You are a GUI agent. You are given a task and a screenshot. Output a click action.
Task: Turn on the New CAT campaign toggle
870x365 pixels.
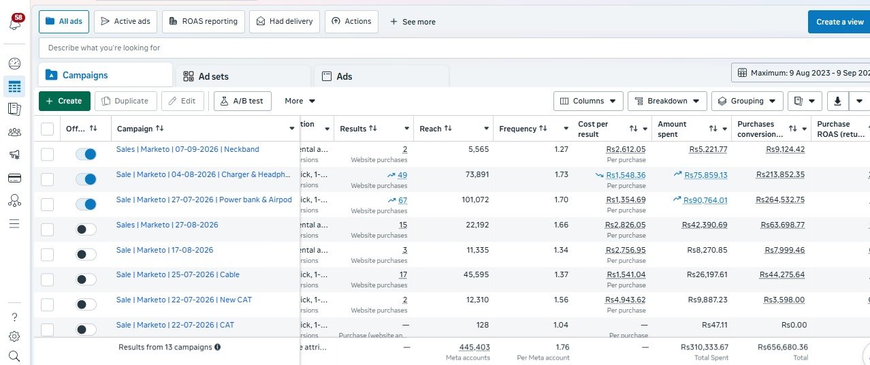(x=86, y=304)
